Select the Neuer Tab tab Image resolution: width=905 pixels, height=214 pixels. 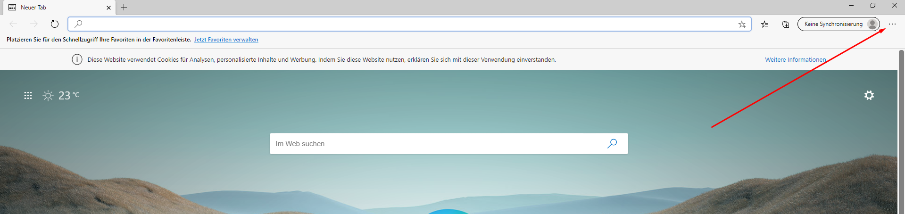tap(59, 8)
